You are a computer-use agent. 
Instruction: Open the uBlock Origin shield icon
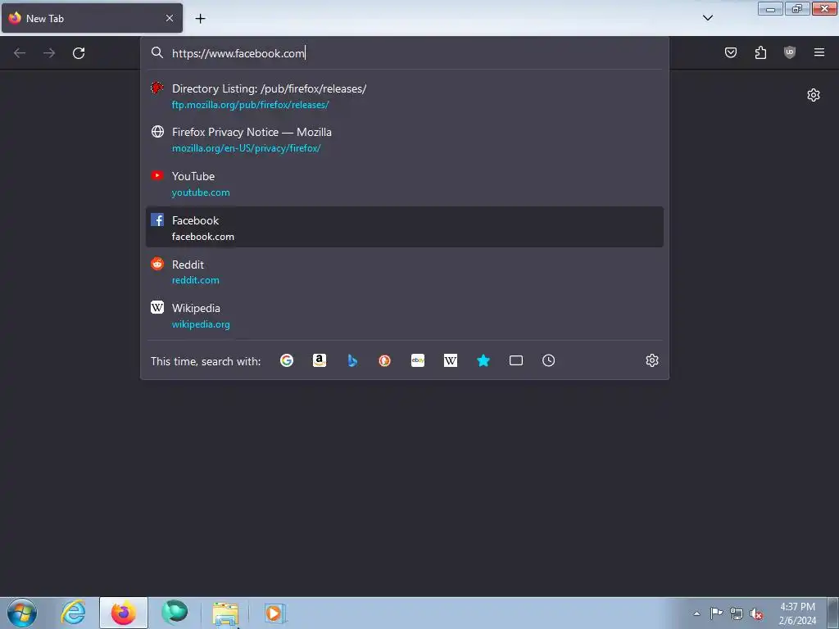tap(790, 52)
